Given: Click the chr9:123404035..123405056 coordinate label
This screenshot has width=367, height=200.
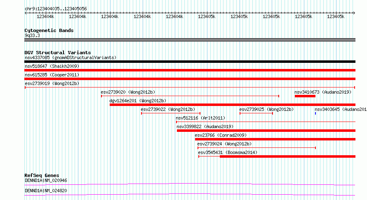Looking at the screenshot, I should (56, 9).
